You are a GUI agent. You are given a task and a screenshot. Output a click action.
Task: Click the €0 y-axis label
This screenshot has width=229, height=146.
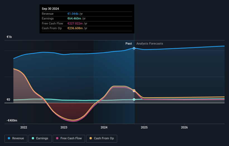click(x=8, y=100)
